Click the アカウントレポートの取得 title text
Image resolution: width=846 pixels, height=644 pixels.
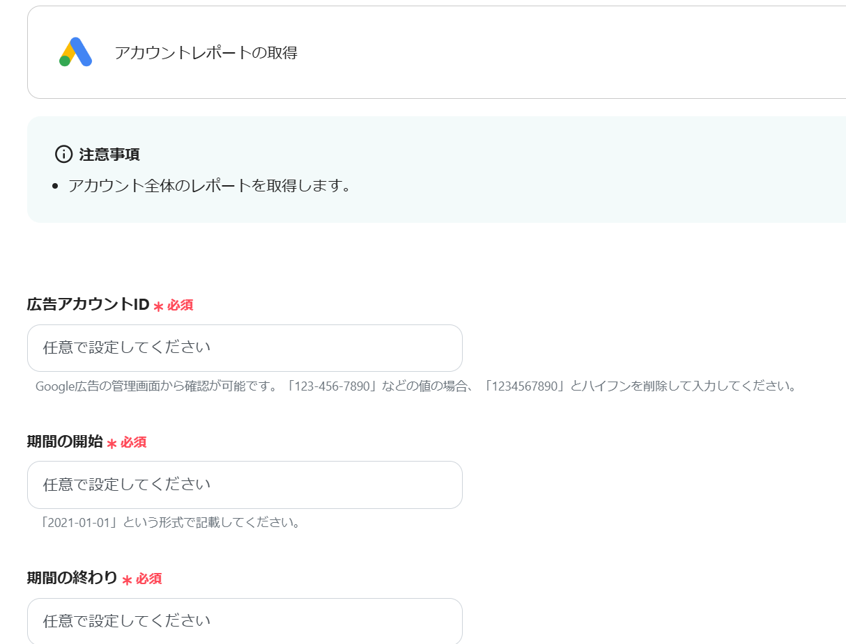tap(206, 53)
